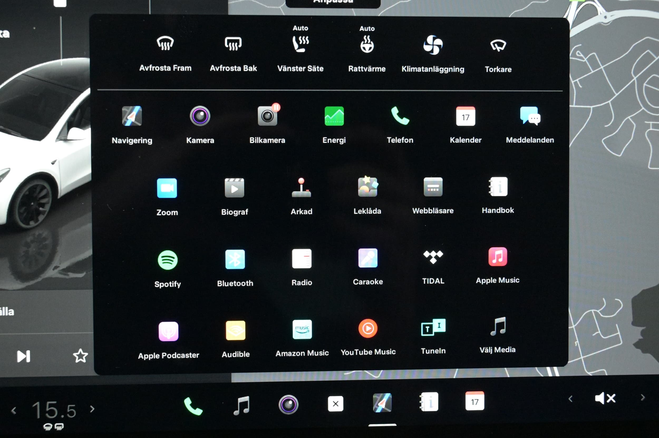Screen dimensions: 659x438
Task: Tap the navigation icon in bottom dock
Action: click(x=382, y=403)
